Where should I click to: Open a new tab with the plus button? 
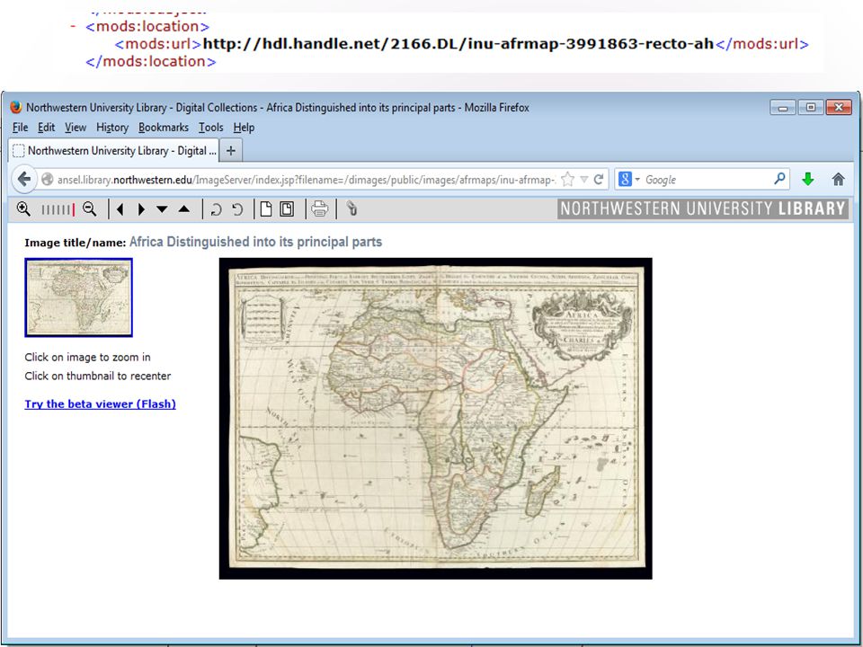coord(231,150)
